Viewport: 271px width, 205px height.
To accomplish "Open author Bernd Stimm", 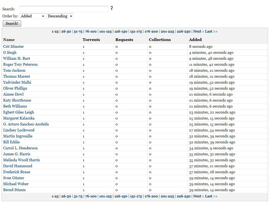I will (14, 190).
